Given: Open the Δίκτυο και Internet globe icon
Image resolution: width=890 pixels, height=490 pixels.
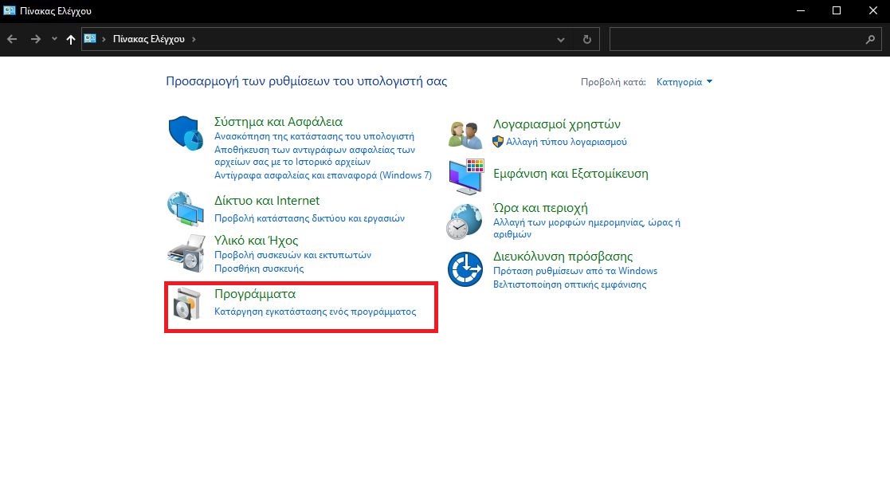Looking at the screenshot, I should [x=186, y=209].
